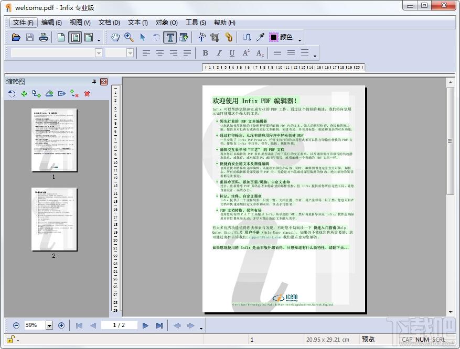Select page 2 thumbnail

pyautogui.click(x=54, y=219)
